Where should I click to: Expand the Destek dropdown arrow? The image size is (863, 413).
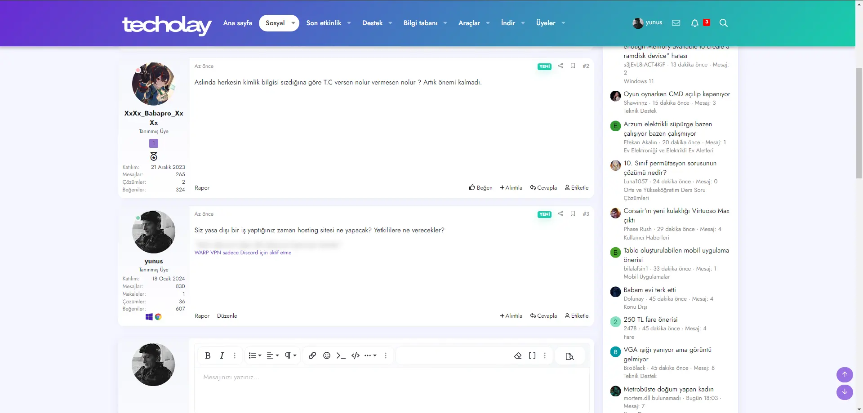coord(390,23)
